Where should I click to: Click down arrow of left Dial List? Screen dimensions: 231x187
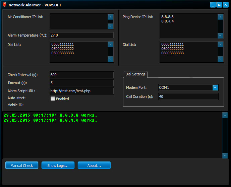pyautogui.click(x=110, y=59)
